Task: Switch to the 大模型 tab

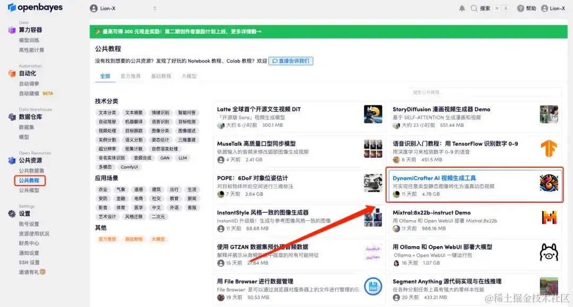Action: click(189, 76)
